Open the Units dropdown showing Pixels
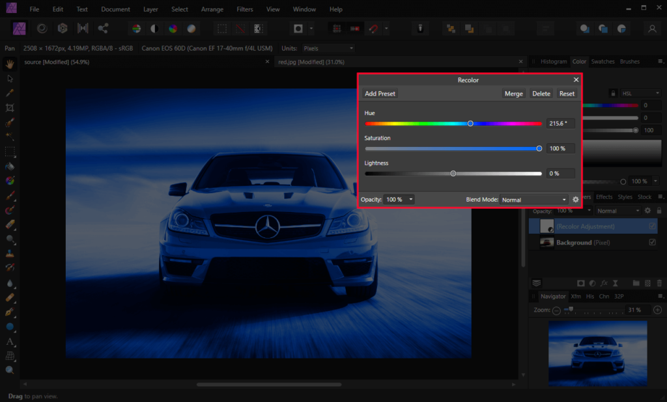 328,47
